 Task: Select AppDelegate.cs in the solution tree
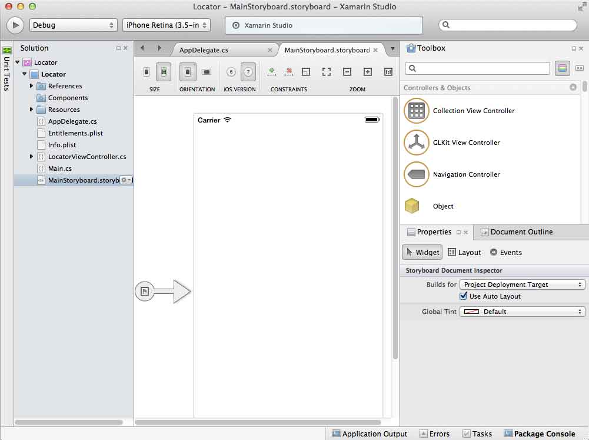pos(72,121)
